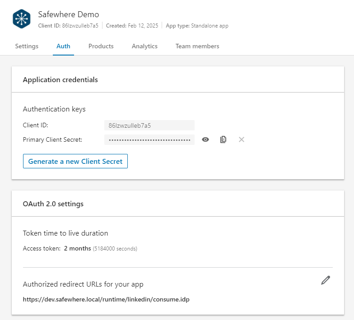Open the Settings tab

(27, 46)
